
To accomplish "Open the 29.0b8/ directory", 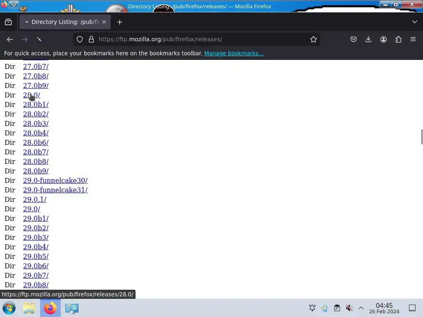I will [36, 285].
